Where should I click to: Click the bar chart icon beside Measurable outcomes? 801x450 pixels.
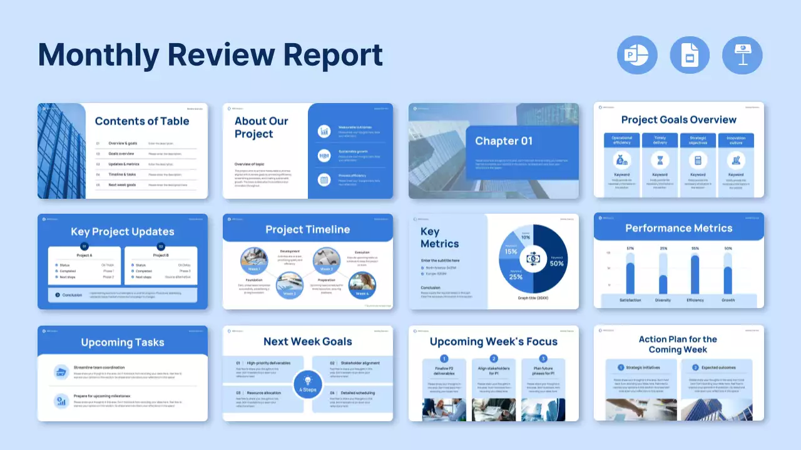(x=324, y=131)
